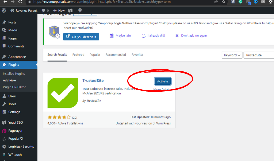The width and height of the screenshot is (274, 161).
Task: Reload the page with browser refresh
Action: coord(20,2)
